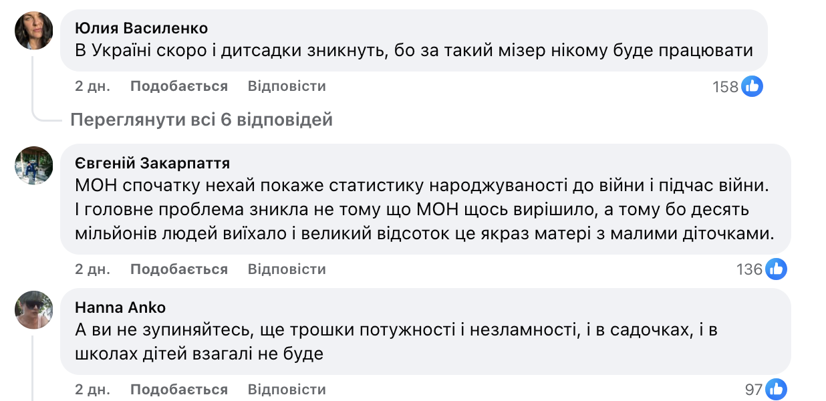This screenshot has height=401, width=826.
Task: Click the thumbs-up reaction icon showing 136
Action: click(777, 269)
